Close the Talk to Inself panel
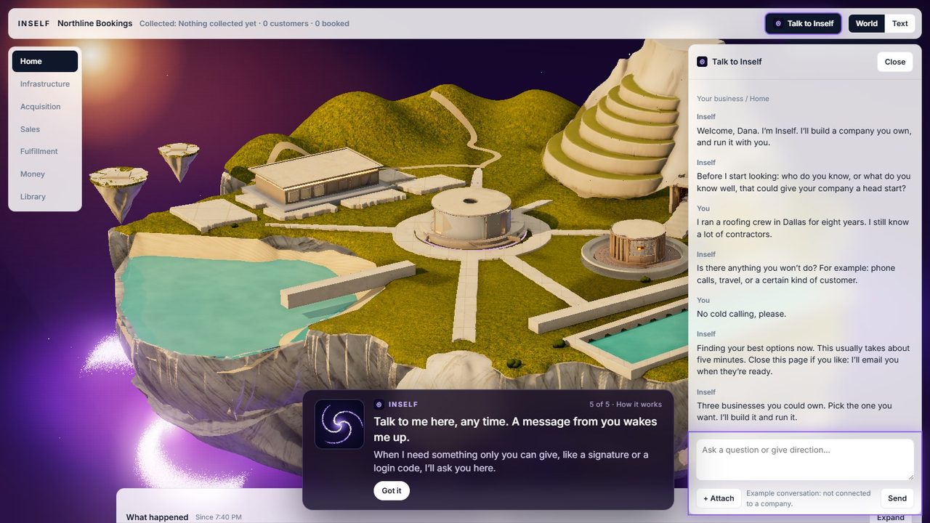The image size is (930, 523). (x=895, y=62)
